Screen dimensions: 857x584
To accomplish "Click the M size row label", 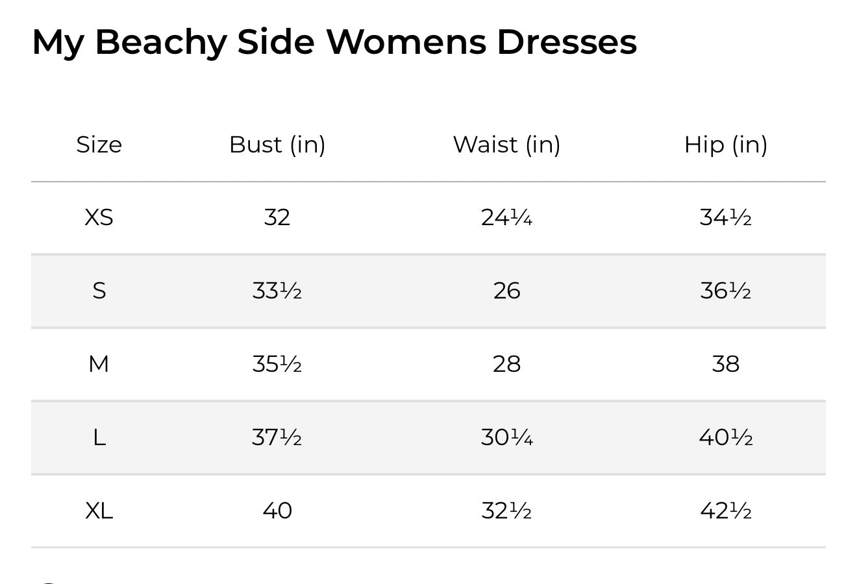I will [x=99, y=364].
